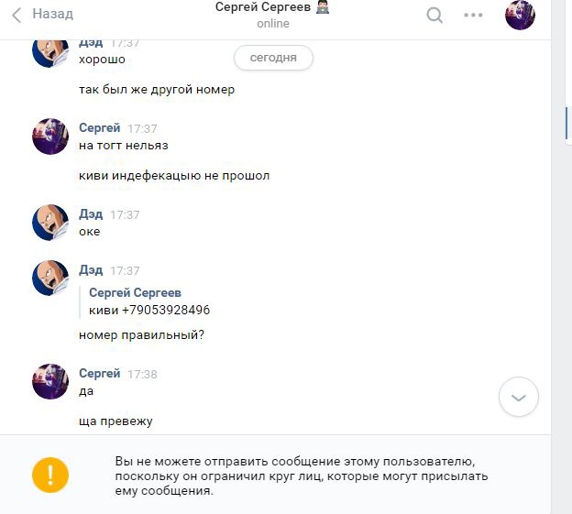Open Дэд avatar next to хорошо message
Screen dimensions: 572x514
tap(50, 53)
